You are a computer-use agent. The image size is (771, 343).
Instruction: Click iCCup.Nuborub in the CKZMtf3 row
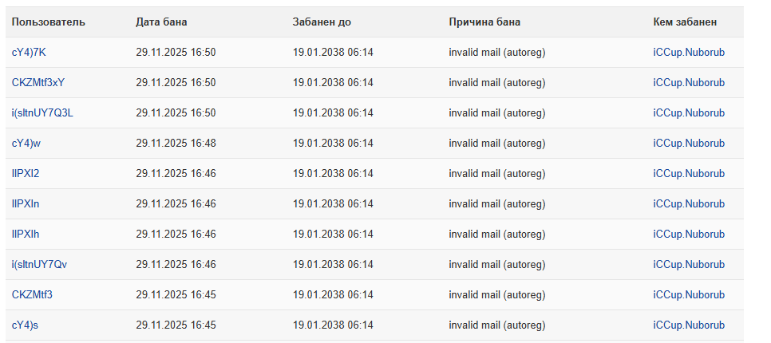click(688, 295)
